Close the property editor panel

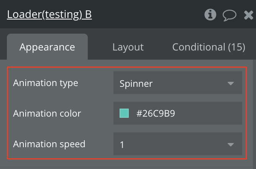248,15
